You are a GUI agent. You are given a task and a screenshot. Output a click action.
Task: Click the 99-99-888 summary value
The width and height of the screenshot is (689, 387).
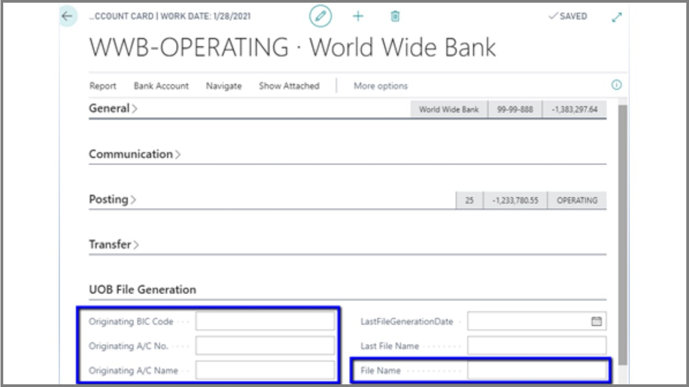point(515,109)
